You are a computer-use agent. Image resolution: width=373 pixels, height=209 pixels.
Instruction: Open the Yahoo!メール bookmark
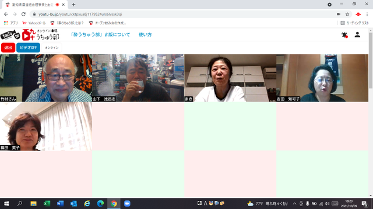[34, 23]
